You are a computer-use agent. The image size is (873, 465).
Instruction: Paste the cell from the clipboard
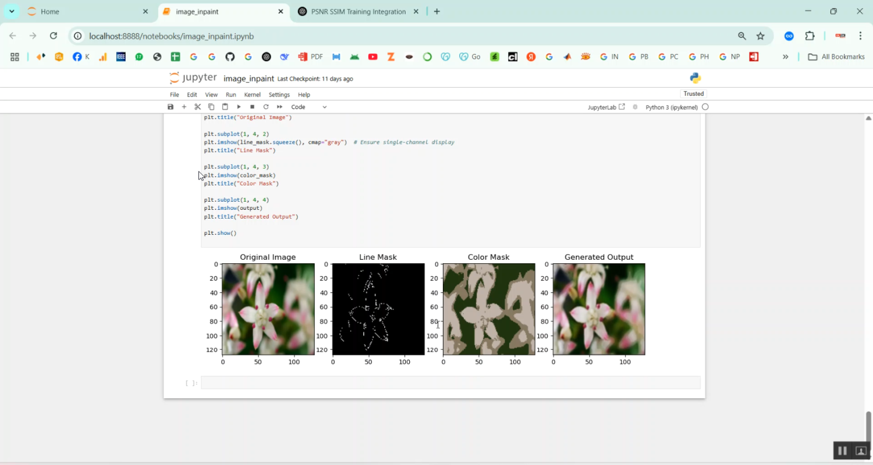(225, 107)
